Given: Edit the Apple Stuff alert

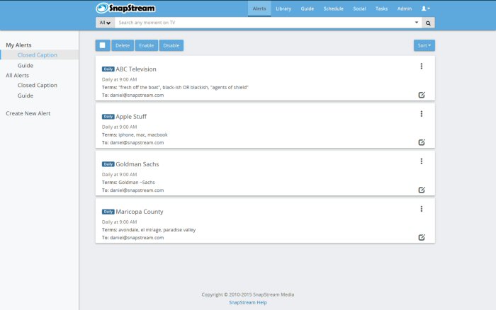Looking at the screenshot, I should click(422, 142).
